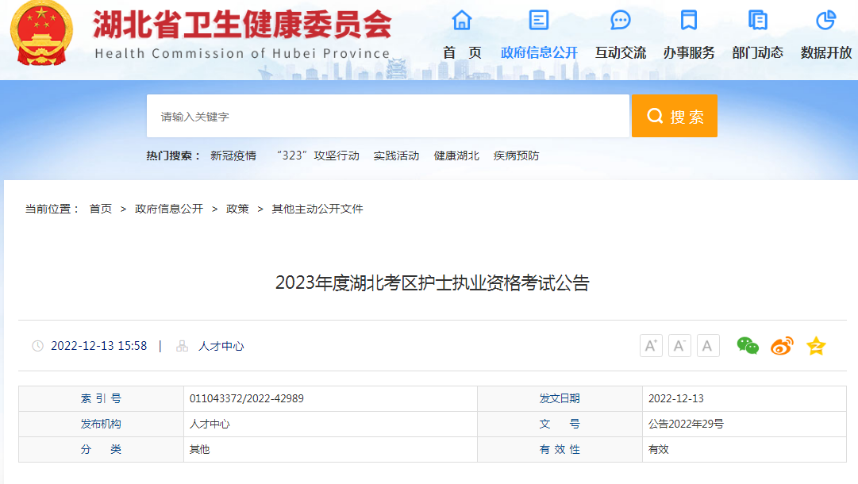Screen dimensions: 858x484
Task: Click the home icon above 首页
Action: click(x=462, y=21)
